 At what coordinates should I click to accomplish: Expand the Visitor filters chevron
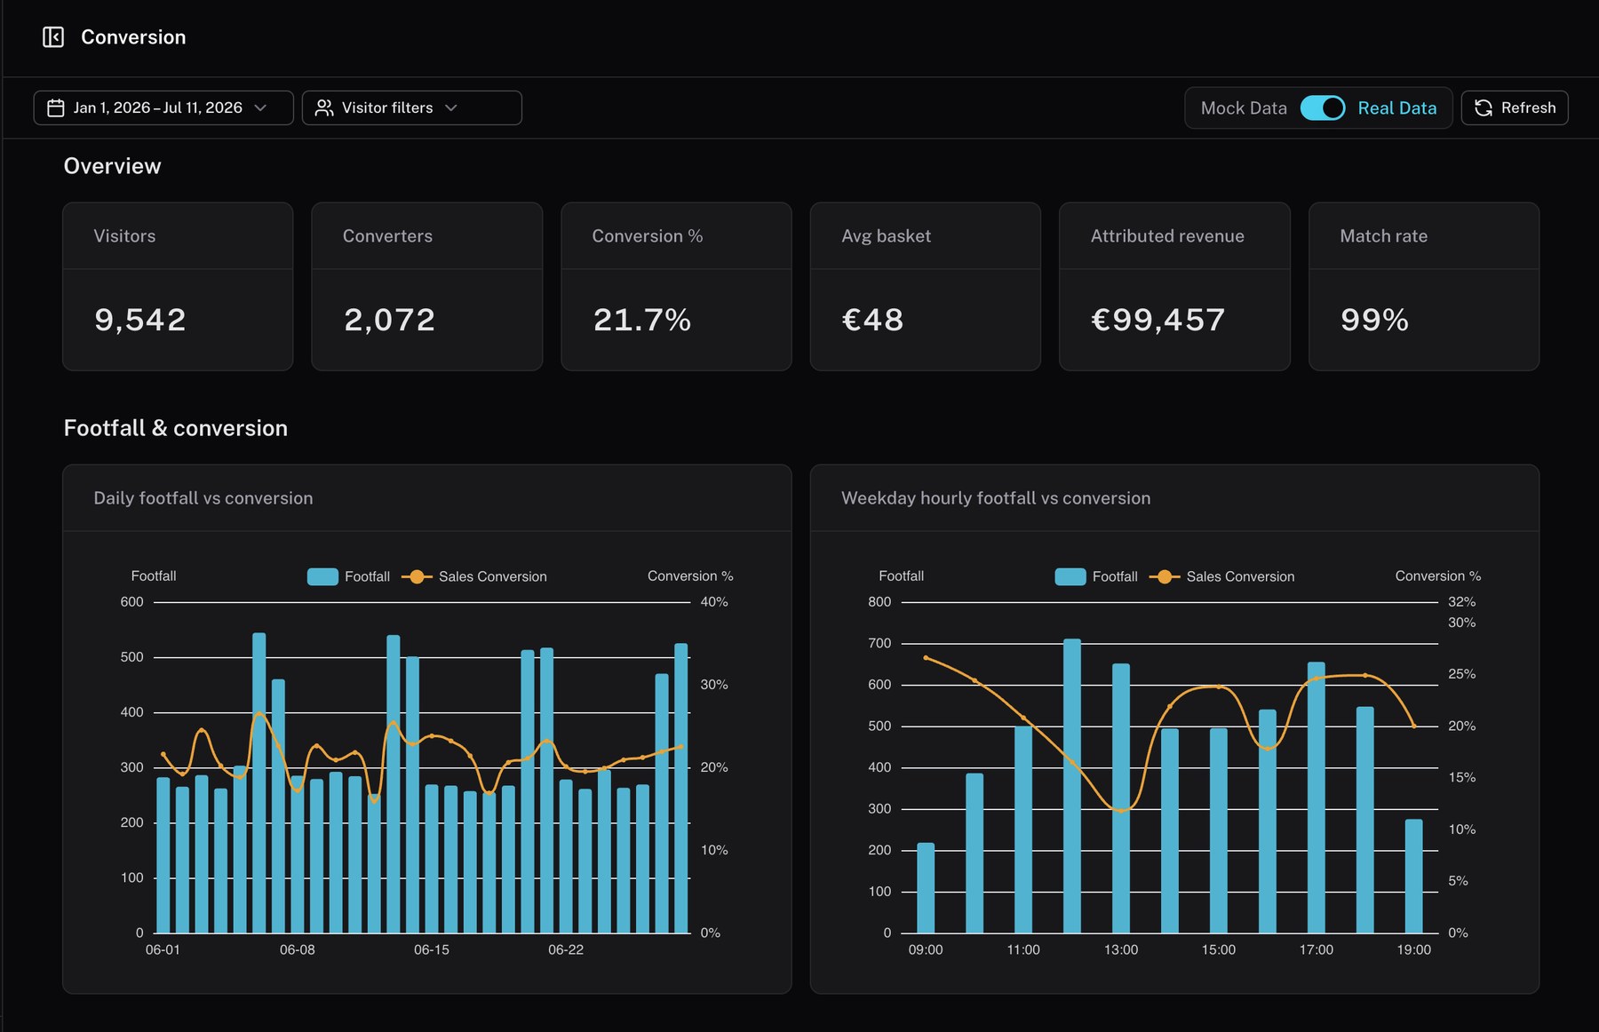451,108
